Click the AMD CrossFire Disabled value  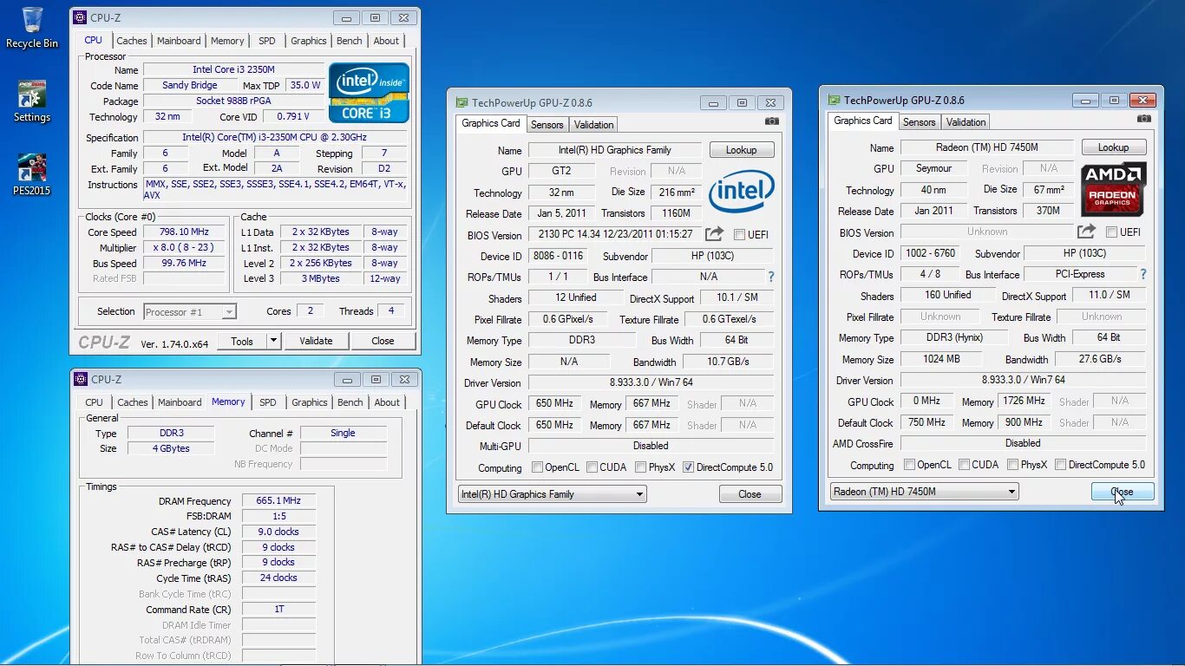(x=1023, y=443)
